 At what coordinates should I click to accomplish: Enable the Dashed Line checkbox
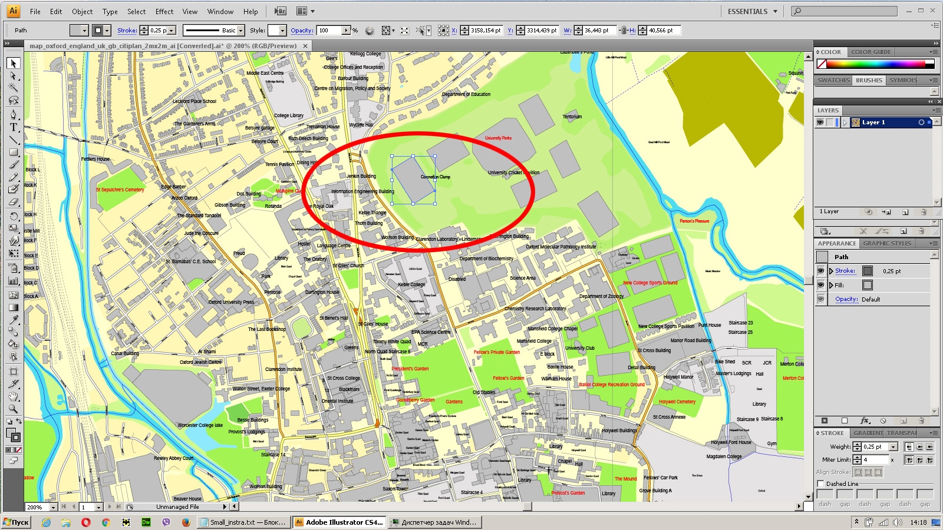820,483
